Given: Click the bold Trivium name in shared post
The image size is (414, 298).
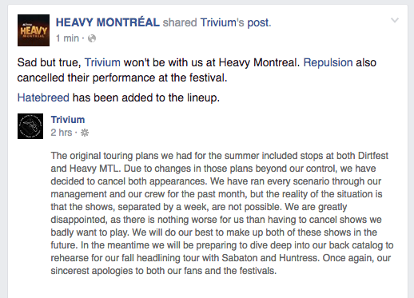Looking at the screenshot, I should (x=68, y=120).
